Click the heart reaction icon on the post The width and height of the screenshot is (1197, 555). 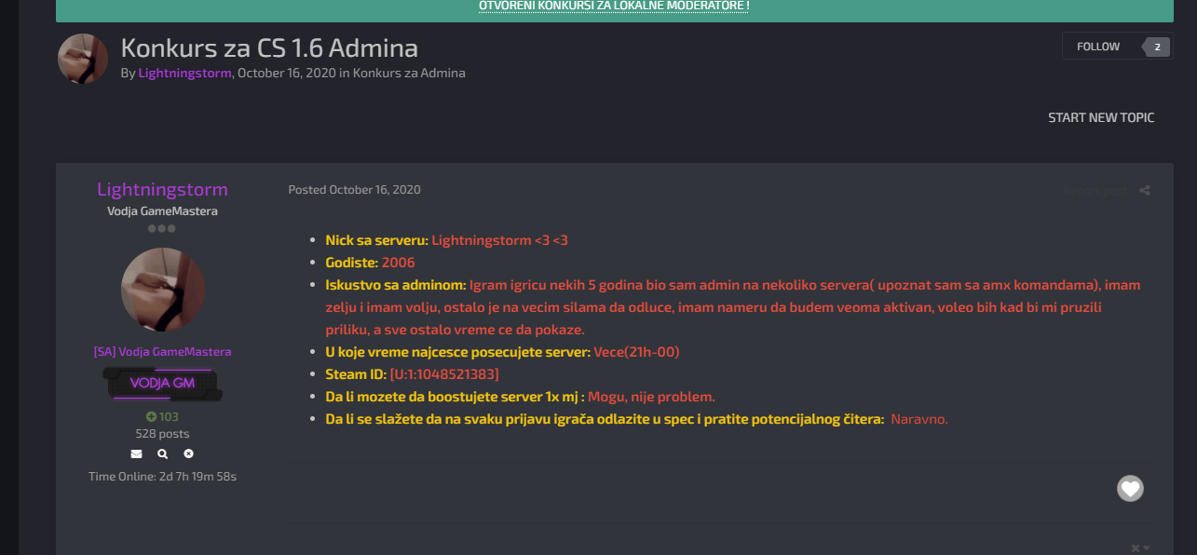1130,488
